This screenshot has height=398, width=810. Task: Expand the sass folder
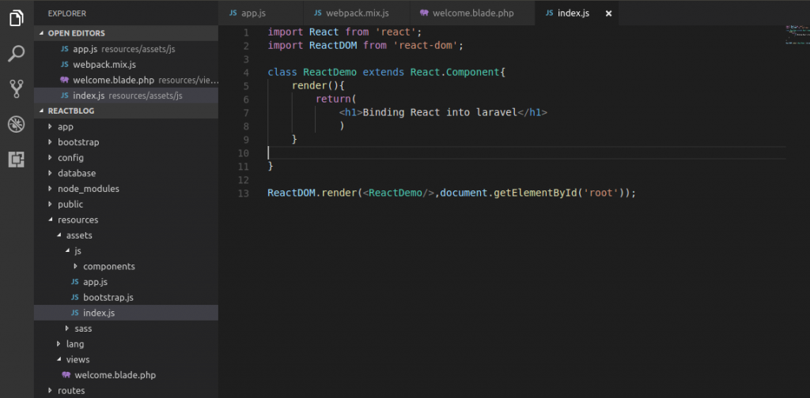pos(126,329)
